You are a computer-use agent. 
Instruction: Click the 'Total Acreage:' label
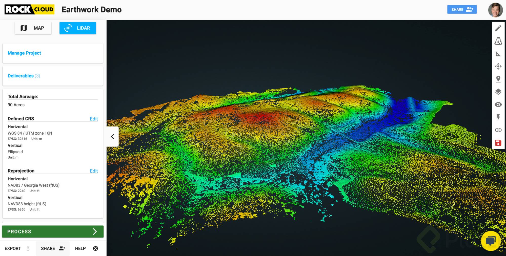coord(23,97)
